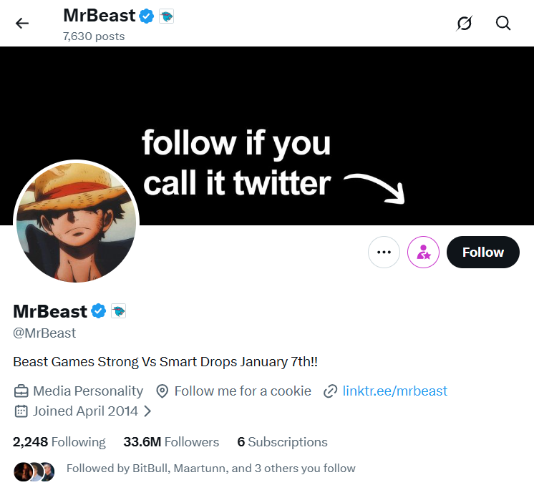Screen dimensions: 534x485
Task: View the 33.6M Followers list
Action: (x=171, y=442)
